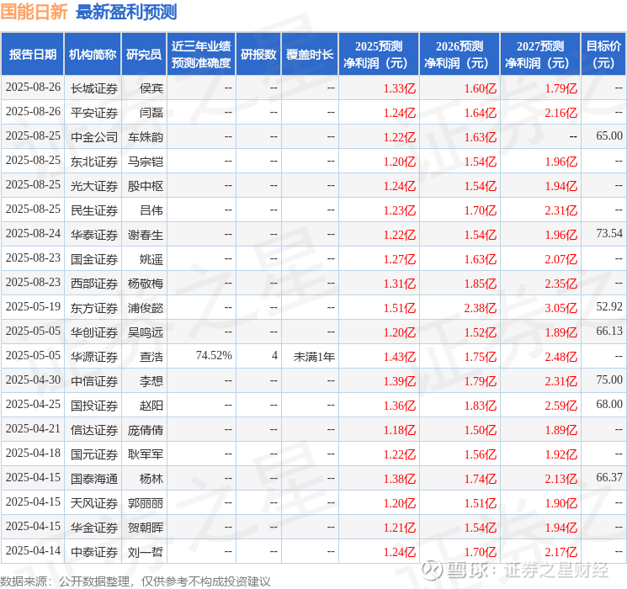Select the 民生证券 institution cell
Viewport: 627px width, 589px height.
(x=94, y=210)
